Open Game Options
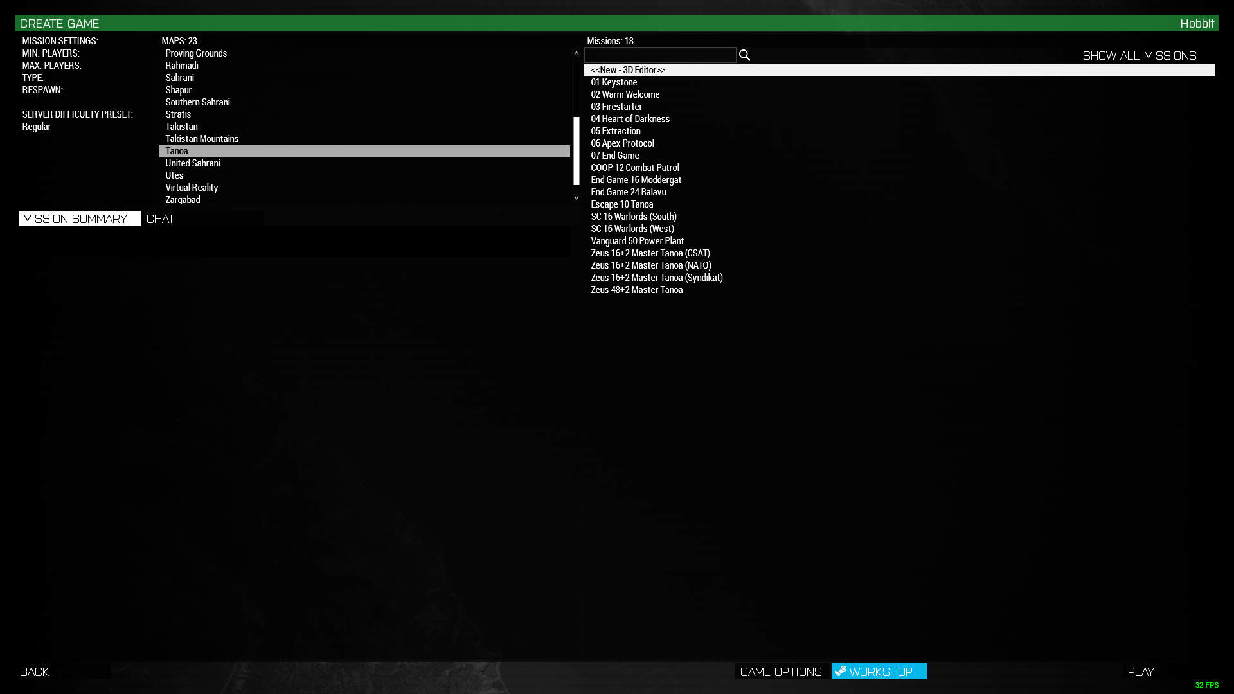Screen dimensions: 1234x694 click(781, 672)
